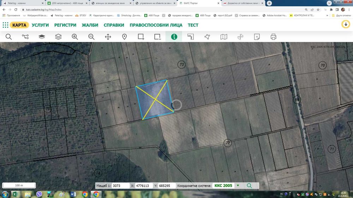Open the ТЕСТ menu

(193, 25)
